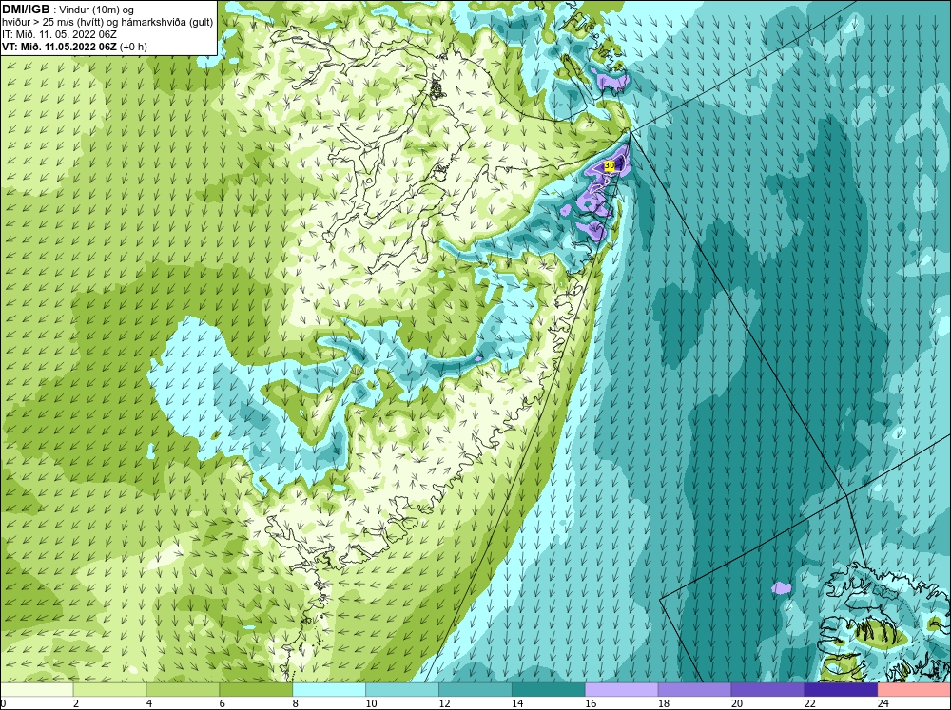This screenshot has height=710, width=951.
Task: Click the 'IT: Mið. 11. 05. 2022 06Z' line
Action: point(59,34)
